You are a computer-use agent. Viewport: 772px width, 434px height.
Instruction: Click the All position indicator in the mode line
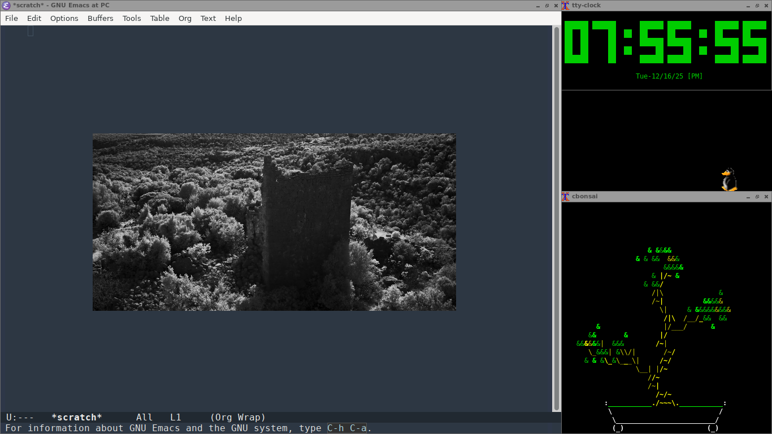(144, 418)
